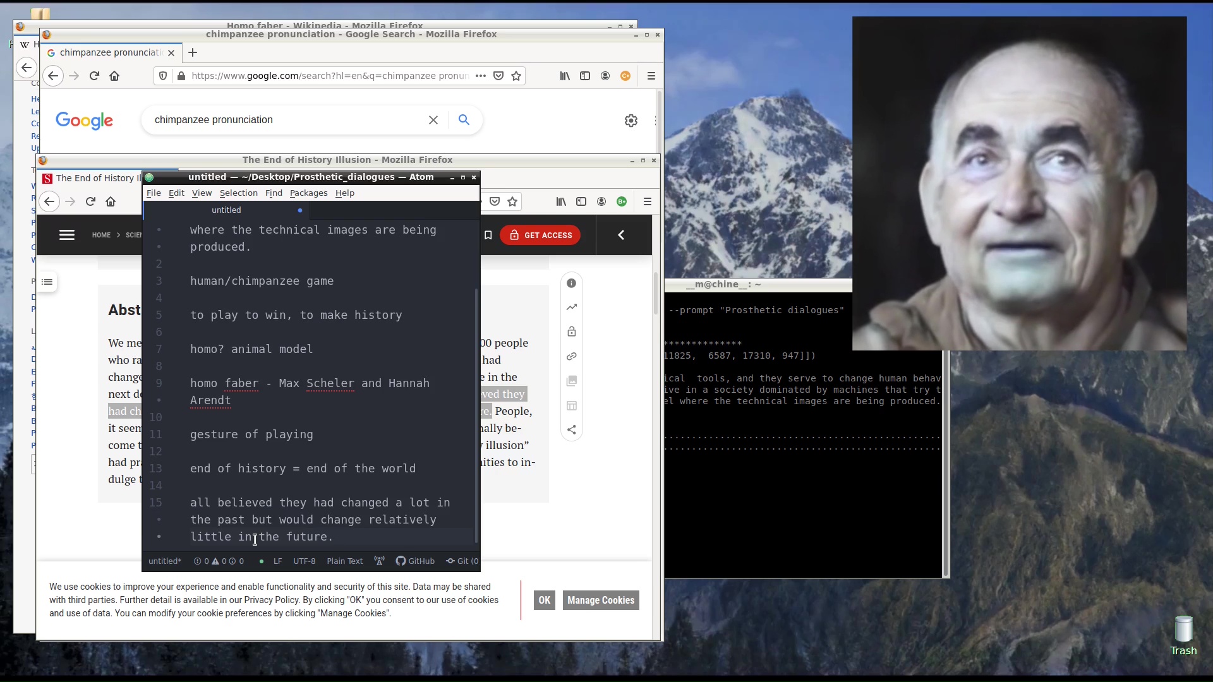Save Google Search page to Pocket
The height and width of the screenshot is (682, 1213).
pyautogui.click(x=498, y=76)
